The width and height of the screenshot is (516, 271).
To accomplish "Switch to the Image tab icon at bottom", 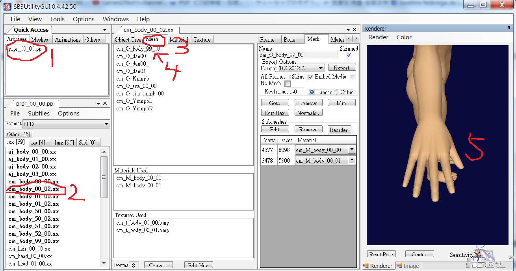I will point(399,266).
